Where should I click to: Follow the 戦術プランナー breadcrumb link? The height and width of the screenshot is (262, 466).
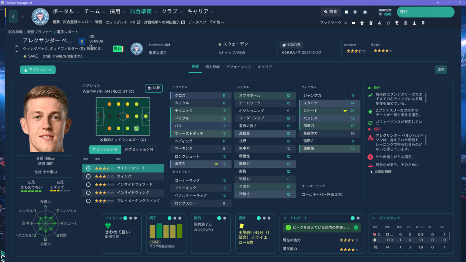point(39,32)
